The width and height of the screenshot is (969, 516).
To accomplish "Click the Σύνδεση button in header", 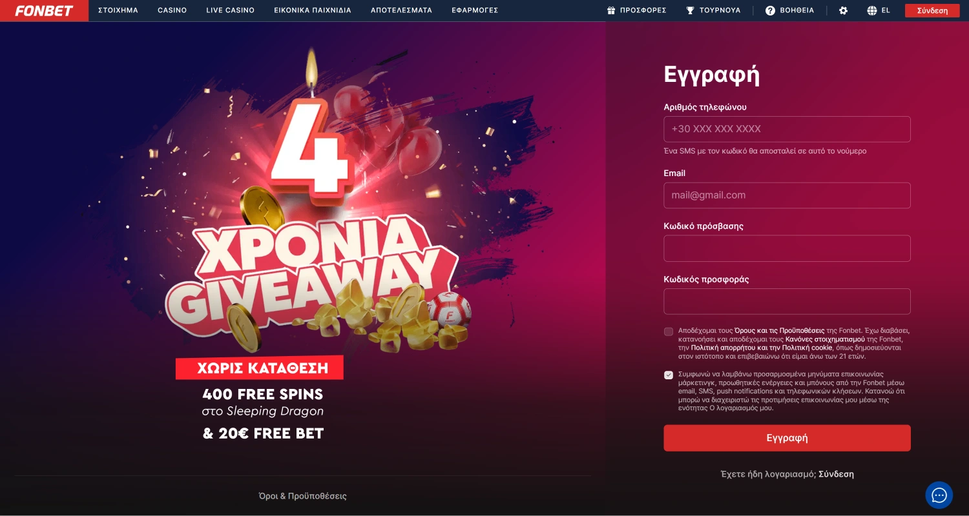I will (932, 10).
